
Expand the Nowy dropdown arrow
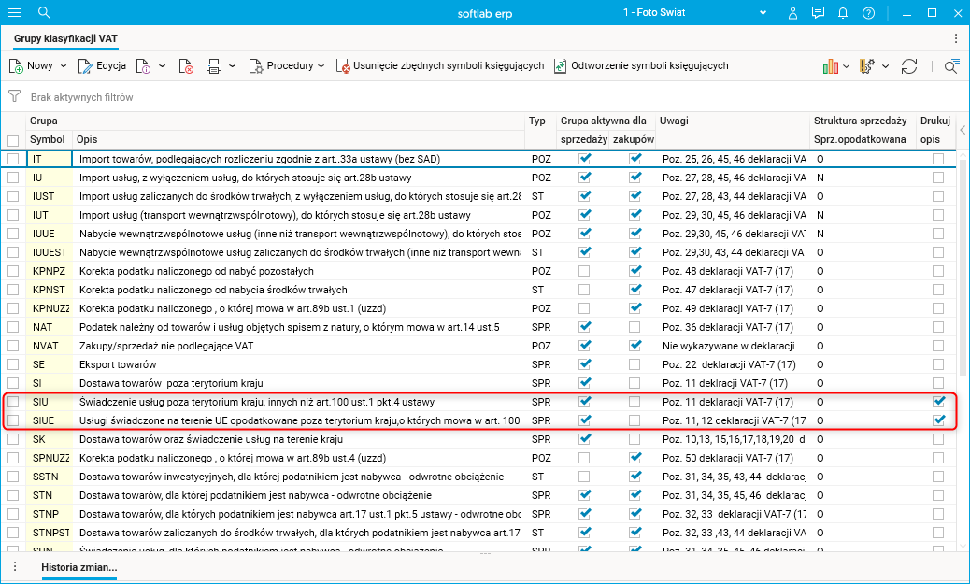tap(64, 66)
